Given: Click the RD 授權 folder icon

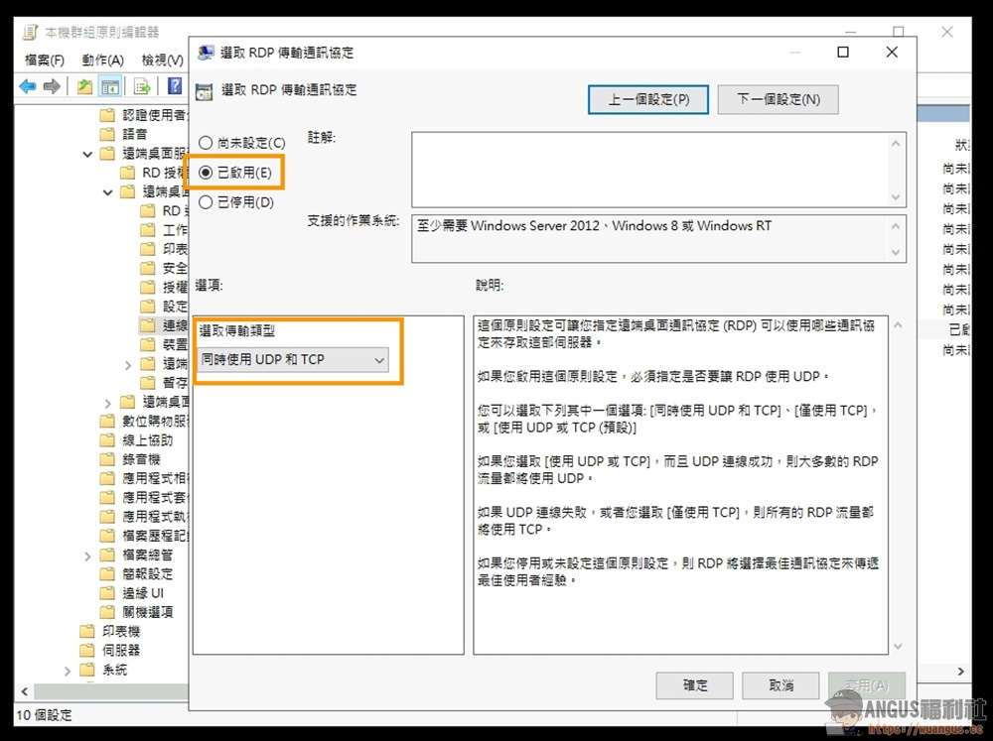Looking at the screenshot, I should [128, 173].
